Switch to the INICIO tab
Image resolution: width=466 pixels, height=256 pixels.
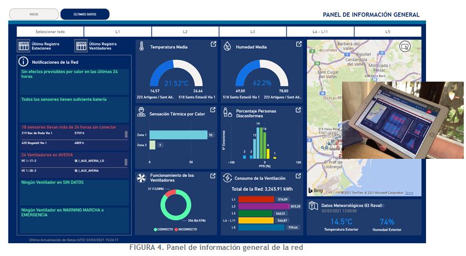tap(34, 14)
